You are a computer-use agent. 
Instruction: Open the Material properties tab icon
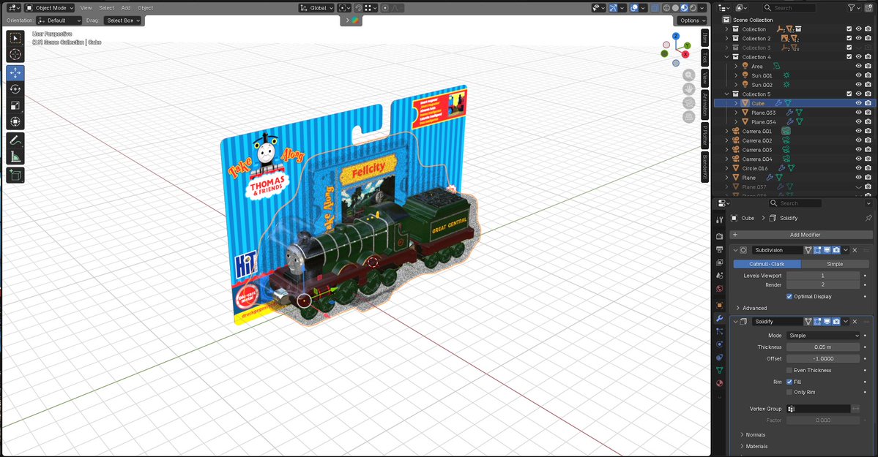720,383
